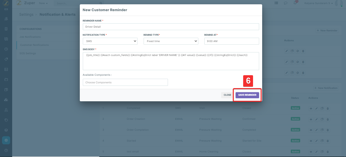346x157 pixels.
Task: Click the Remind At time field
Action: tap(232, 41)
